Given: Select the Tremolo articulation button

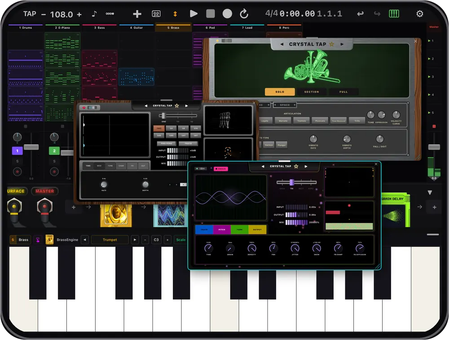Looking at the screenshot, I should point(302,121).
